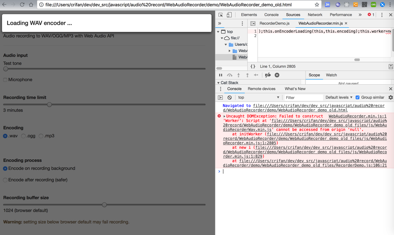The width and height of the screenshot is (394, 235).
Task: Adjust the Recording buffer size slider handle
Action: tap(104, 205)
